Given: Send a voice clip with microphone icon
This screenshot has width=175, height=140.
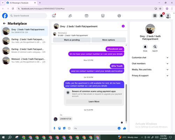Looking at the screenshot, I should [54, 128].
